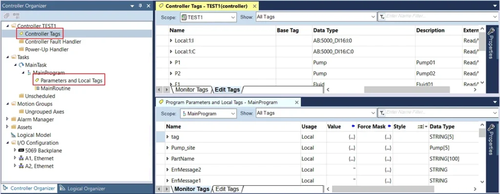Collapse the Tasks tree node
The height and width of the screenshot is (194, 500).
(x=8, y=57)
